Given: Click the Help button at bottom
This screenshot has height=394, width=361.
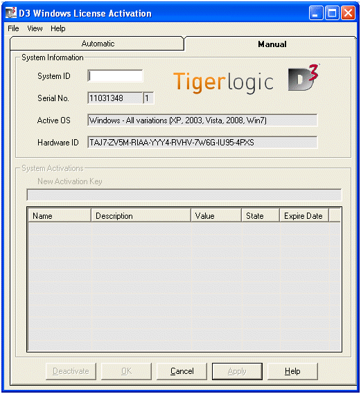Looking at the screenshot, I should pyautogui.click(x=292, y=371).
